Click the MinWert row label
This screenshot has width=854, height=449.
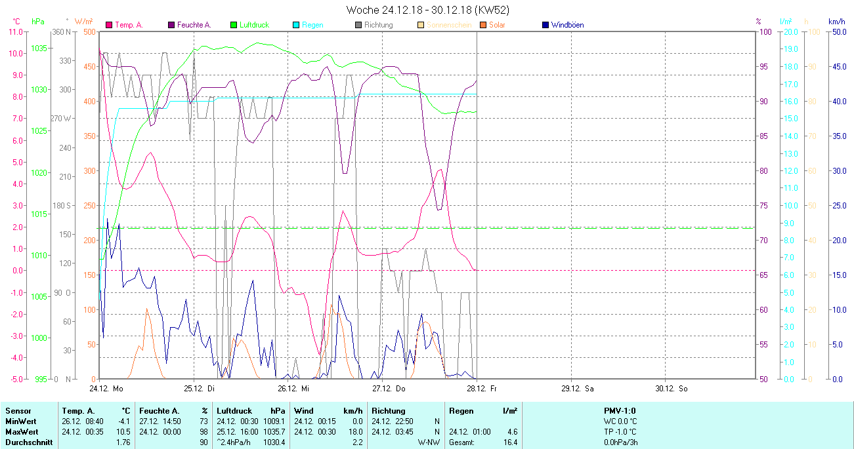point(21,421)
